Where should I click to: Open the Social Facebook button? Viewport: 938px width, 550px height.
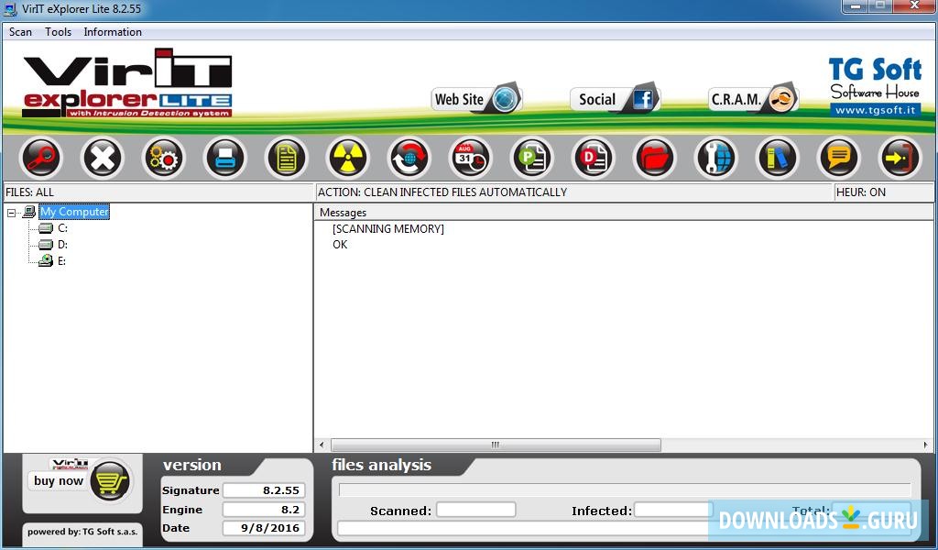tap(615, 99)
